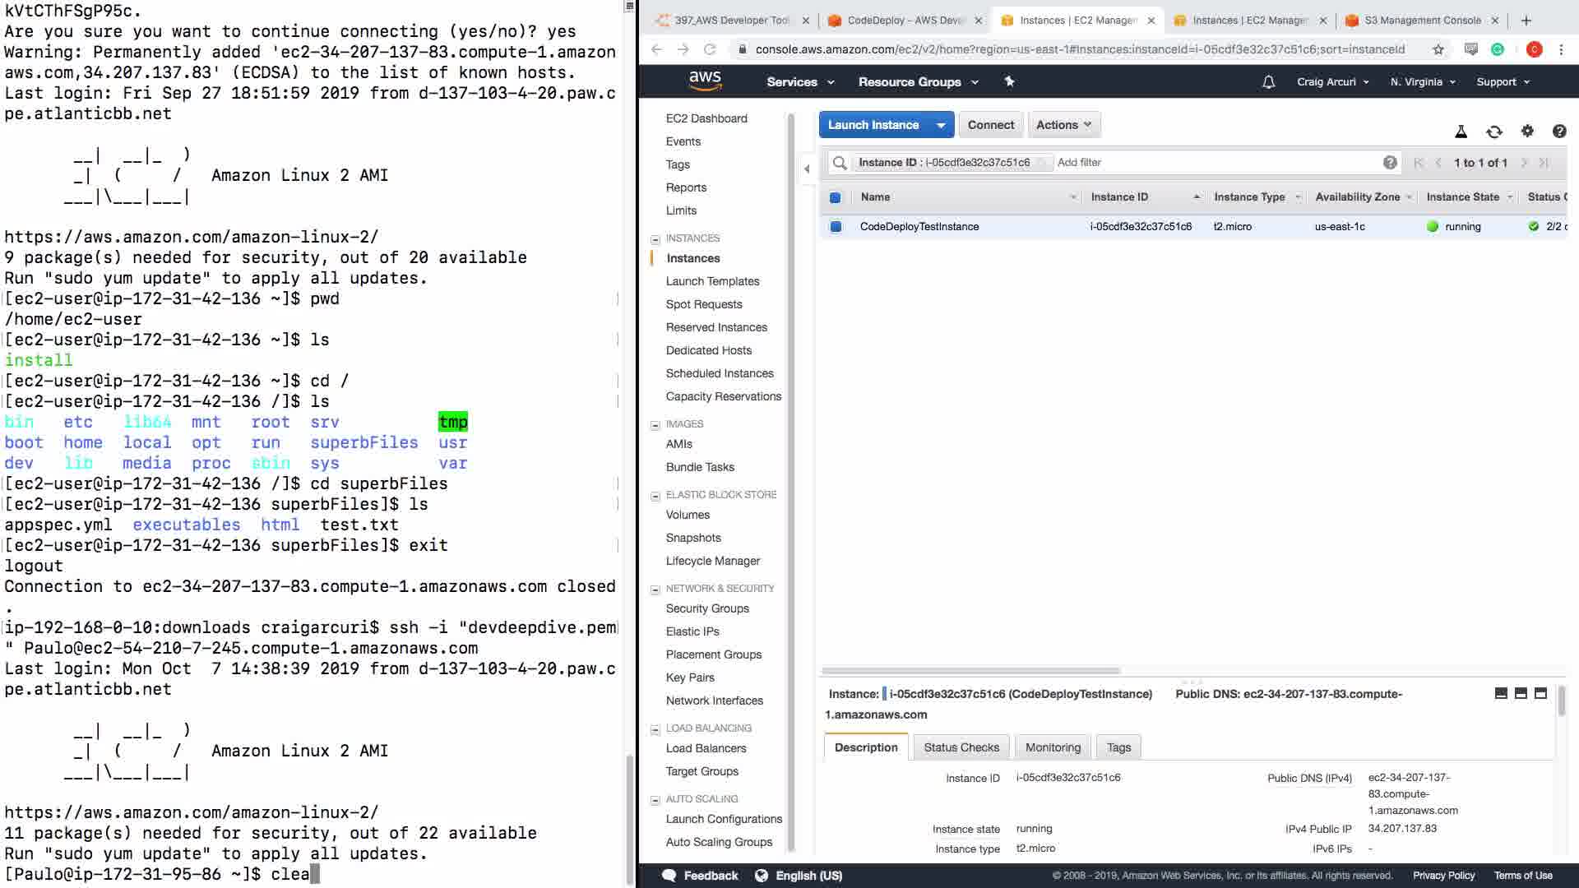Click the AWS notifications bell icon
1579x888 pixels.
pyautogui.click(x=1268, y=82)
